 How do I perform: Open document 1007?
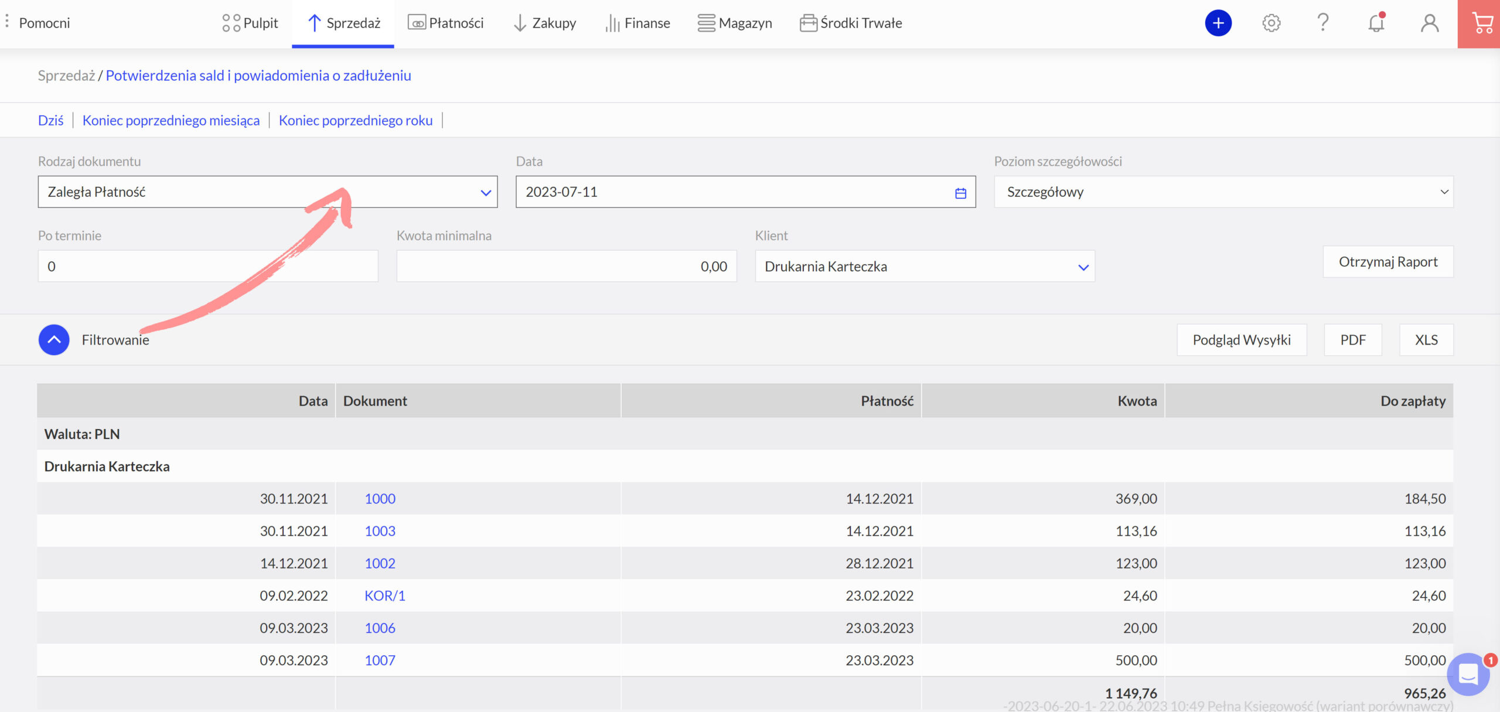[380, 660]
